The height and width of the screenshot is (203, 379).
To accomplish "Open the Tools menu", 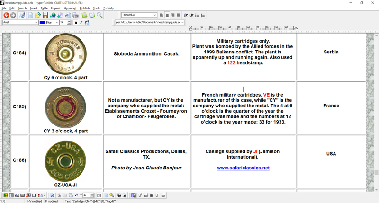I will click(96, 8).
